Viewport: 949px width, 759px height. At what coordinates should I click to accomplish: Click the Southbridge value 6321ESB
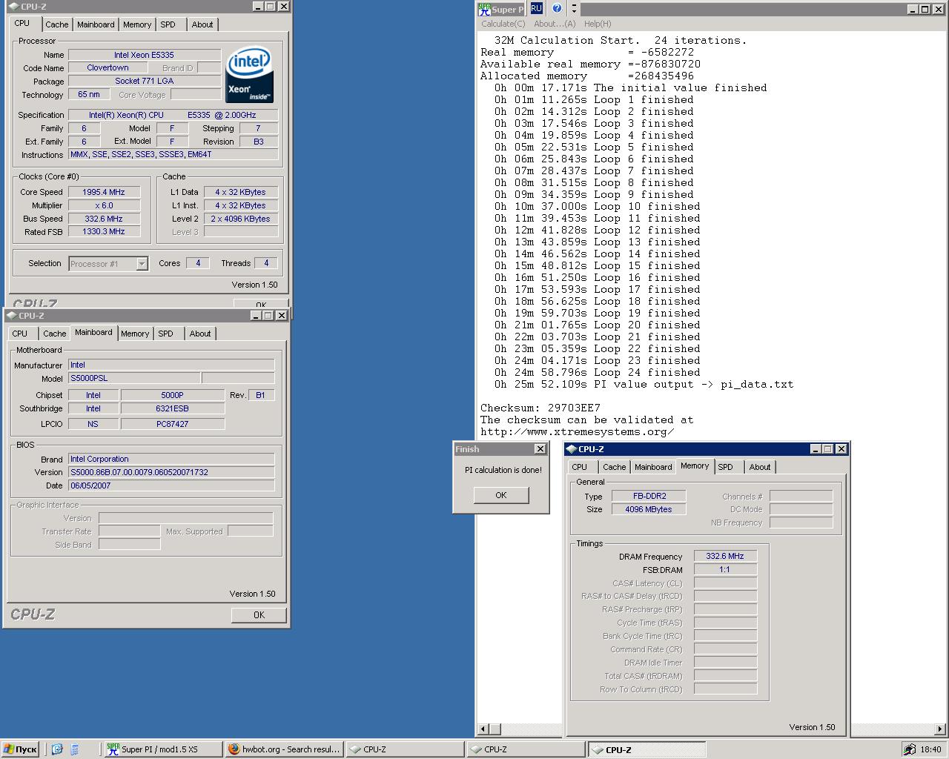coord(173,408)
